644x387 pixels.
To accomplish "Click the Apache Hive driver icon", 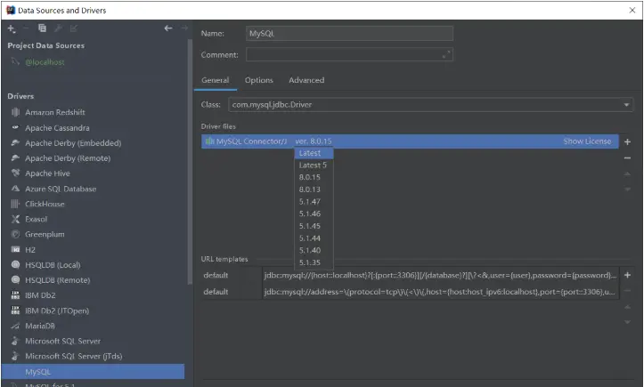I will click(x=15, y=173).
